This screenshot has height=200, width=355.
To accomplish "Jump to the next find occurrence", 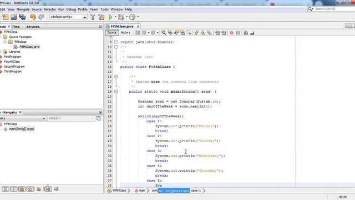I will click(x=176, y=33).
